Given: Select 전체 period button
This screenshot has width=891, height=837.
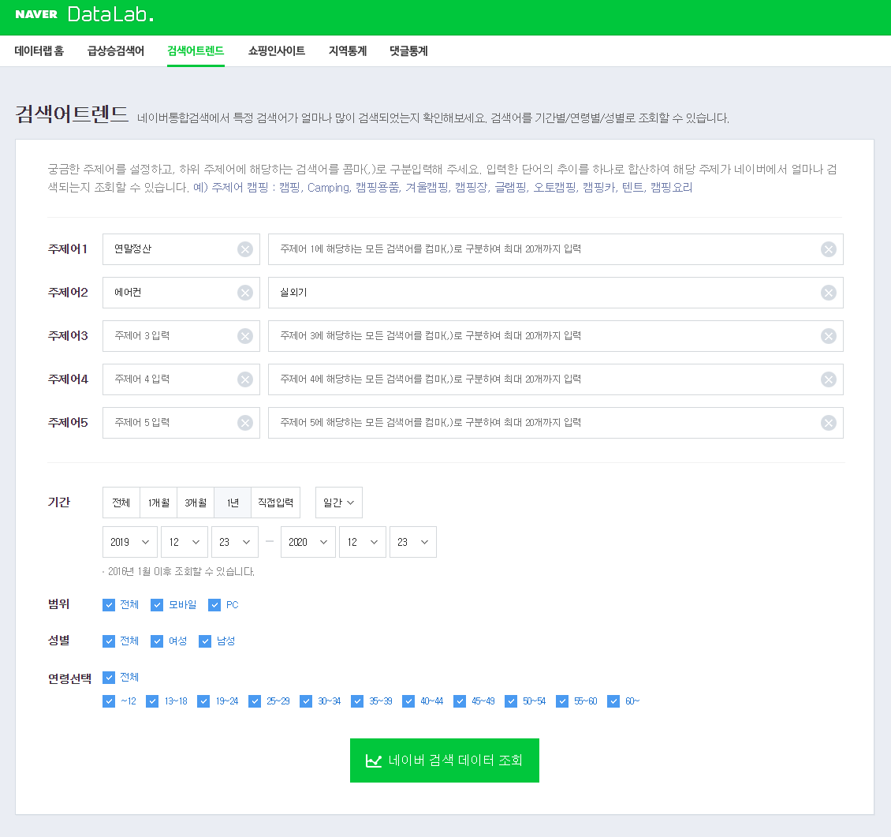Looking at the screenshot, I should click(121, 503).
